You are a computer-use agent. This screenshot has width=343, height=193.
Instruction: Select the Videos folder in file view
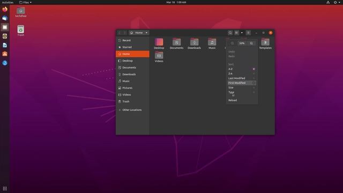click(x=159, y=57)
